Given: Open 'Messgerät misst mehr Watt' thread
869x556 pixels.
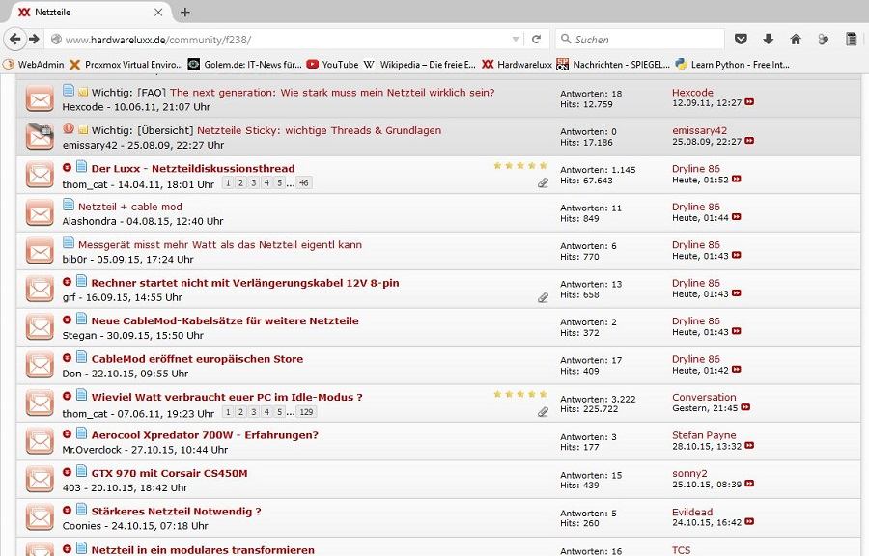Looking at the screenshot, I should (220, 245).
